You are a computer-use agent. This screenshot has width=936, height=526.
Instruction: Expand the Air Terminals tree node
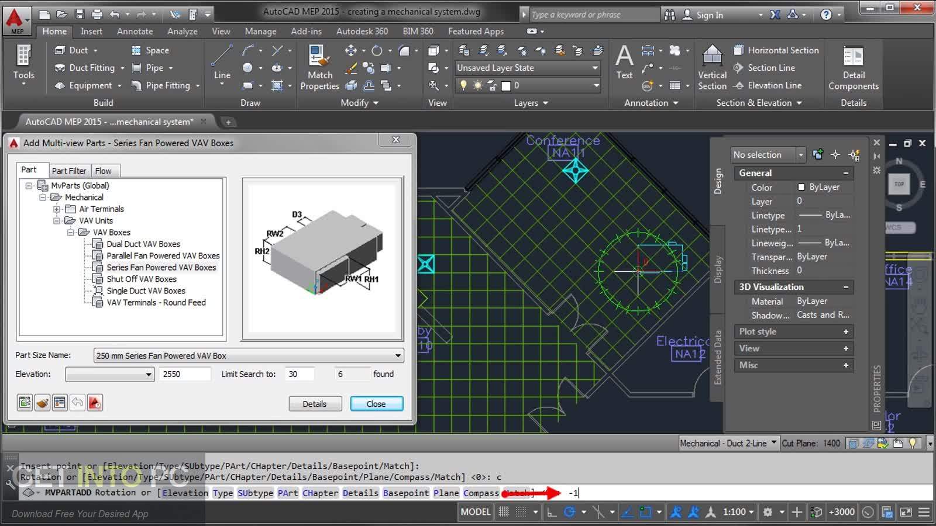(x=57, y=209)
